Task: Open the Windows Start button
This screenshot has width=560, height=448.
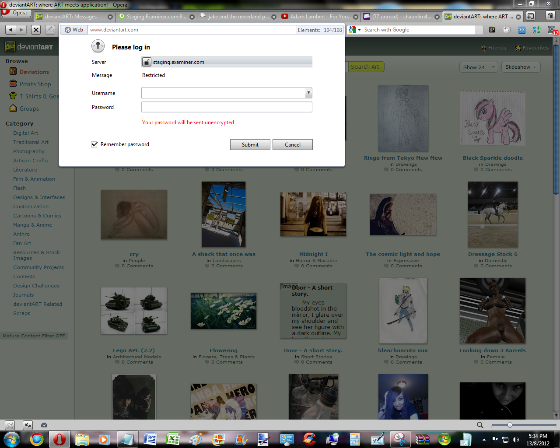Action: click(12, 439)
